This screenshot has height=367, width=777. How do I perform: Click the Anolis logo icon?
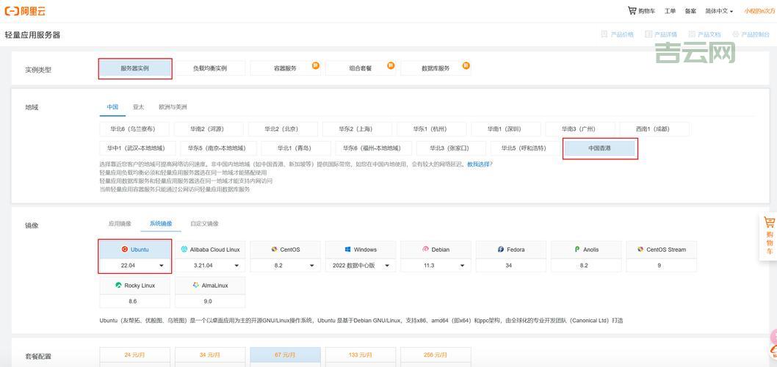[x=577, y=250]
